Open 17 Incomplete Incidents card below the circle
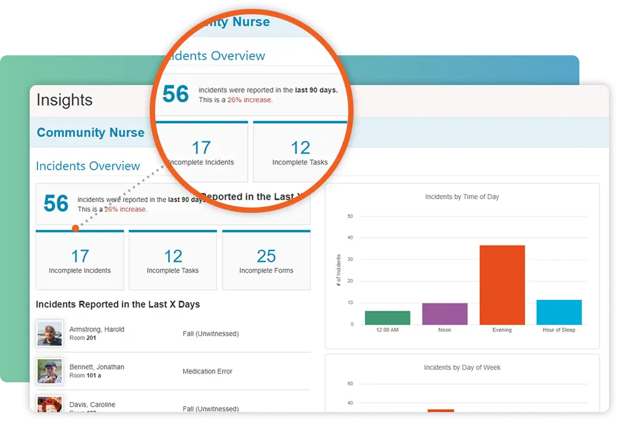The image size is (618, 421). tap(80, 261)
